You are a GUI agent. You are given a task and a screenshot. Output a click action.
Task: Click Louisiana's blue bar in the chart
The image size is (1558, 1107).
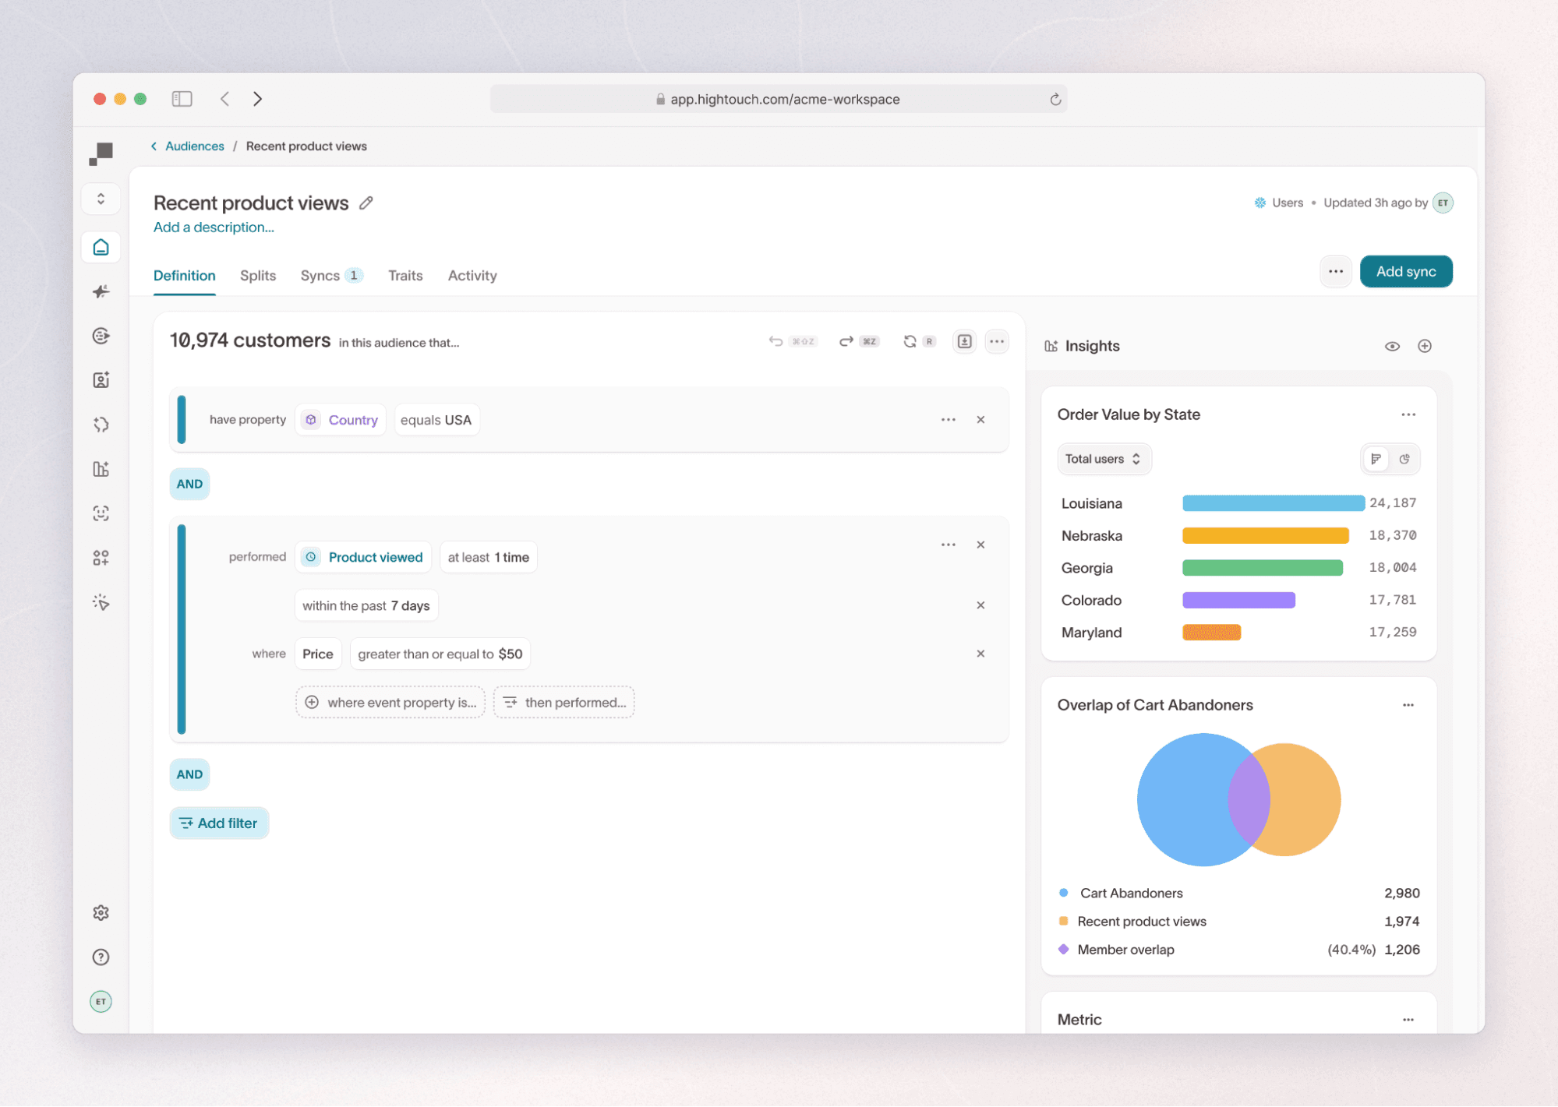(1273, 502)
